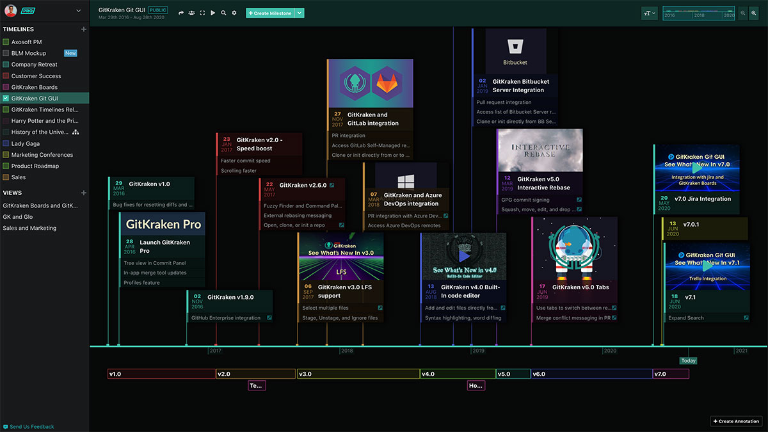768x432 pixels.
Task: Click the Today marker on the timeline
Action: coord(688,360)
